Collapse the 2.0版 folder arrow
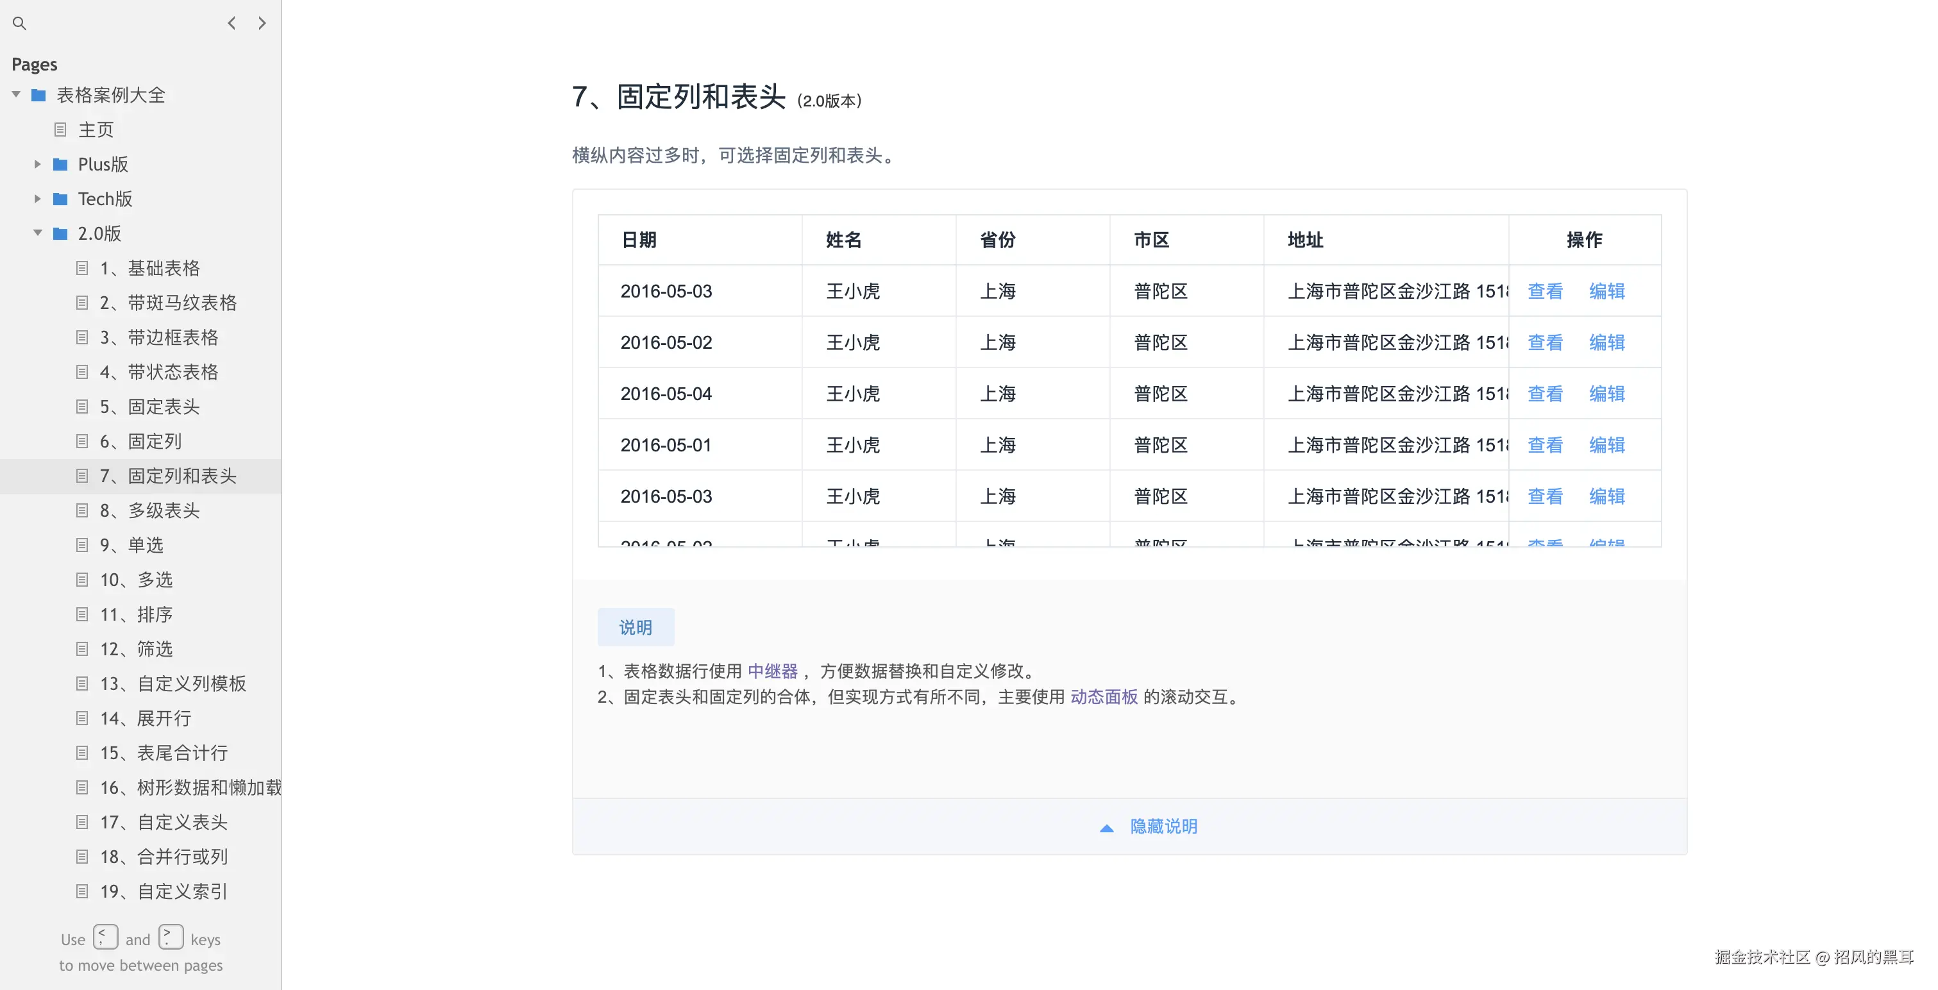1938x990 pixels. (37, 233)
